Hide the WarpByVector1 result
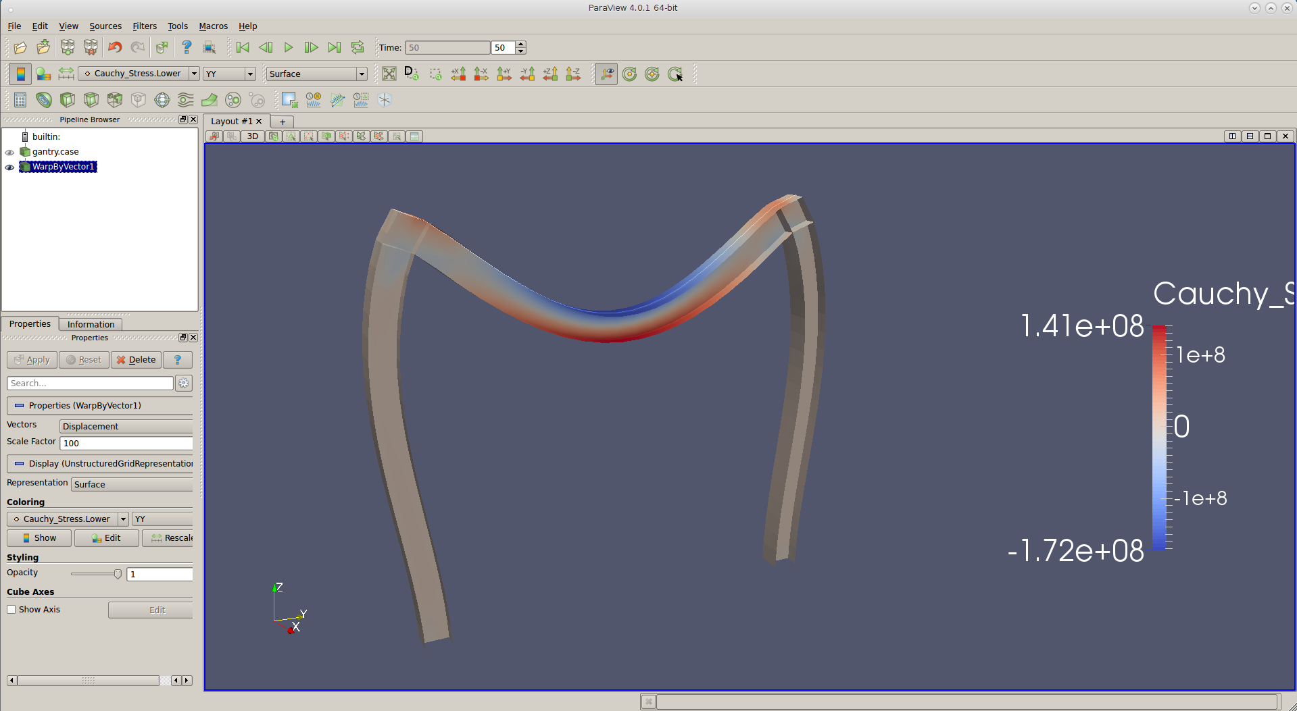Screen dimensions: 1297x711 click(x=9, y=167)
